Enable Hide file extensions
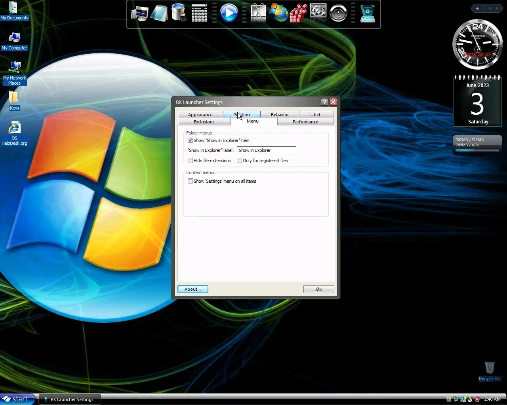Screen dimensions: 507x405 [190, 161]
